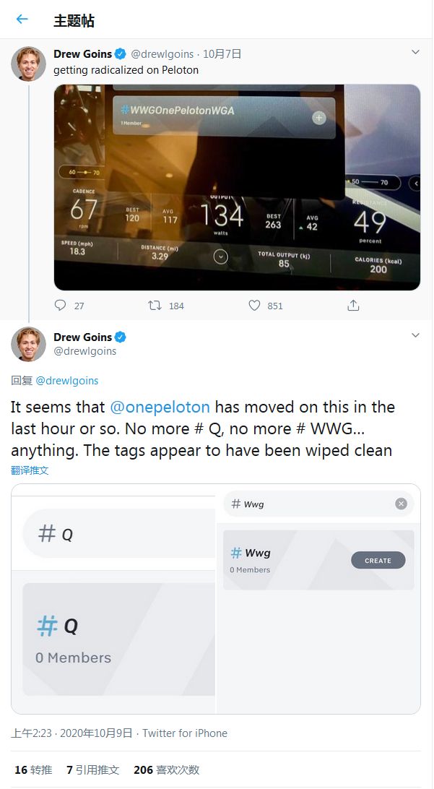Open the first tweet's chevron menu
Screen dimensions: 434x789
pyautogui.click(x=415, y=52)
